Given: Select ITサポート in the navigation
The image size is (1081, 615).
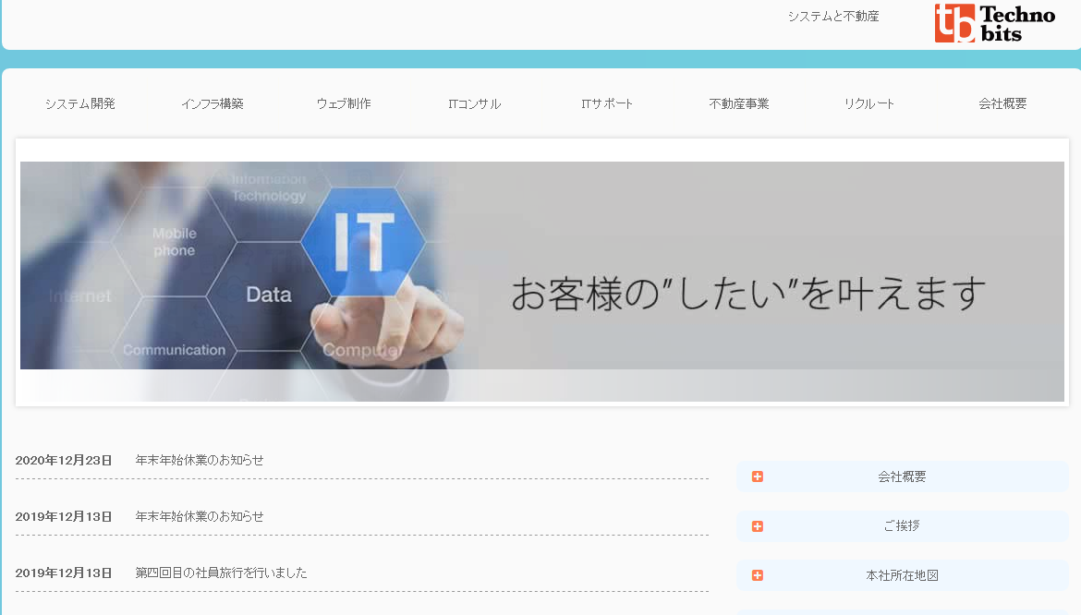Looking at the screenshot, I should click(x=607, y=103).
